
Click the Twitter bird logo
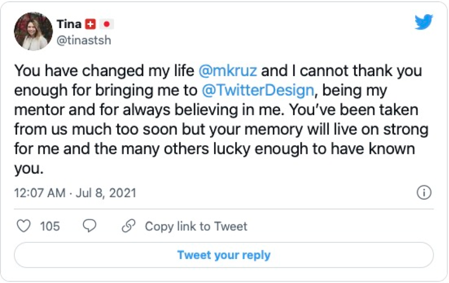pyautogui.click(x=423, y=23)
